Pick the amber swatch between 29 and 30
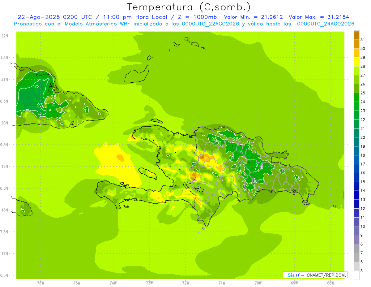371x287 pixels. coord(356,53)
